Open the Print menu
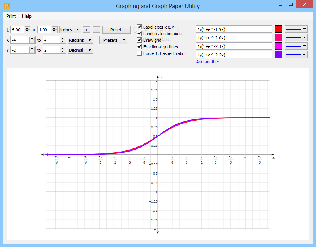The height and width of the screenshot is (247, 316). click(11, 16)
